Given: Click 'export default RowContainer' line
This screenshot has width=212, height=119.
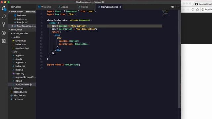Looking at the screenshot, I should click(64, 65).
